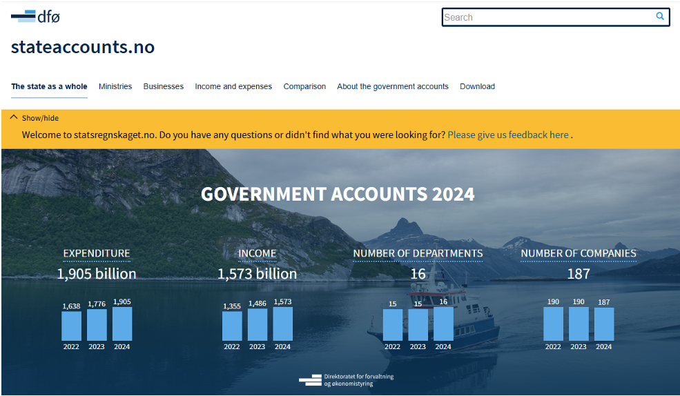Click NUMBER OF DEPARTMENTS link
The height and width of the screenshot is (396, 680).
point(418,253)
